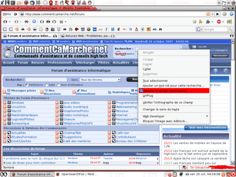
Task: Click the RSS feed icon in address bar
Action: 208,14
